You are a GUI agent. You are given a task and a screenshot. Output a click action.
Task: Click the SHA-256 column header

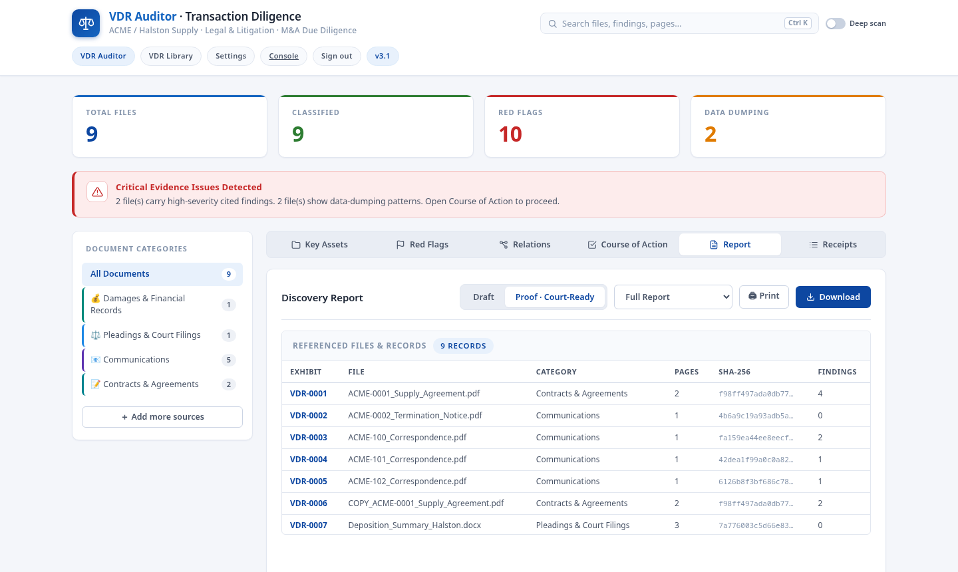click(734, 372)
